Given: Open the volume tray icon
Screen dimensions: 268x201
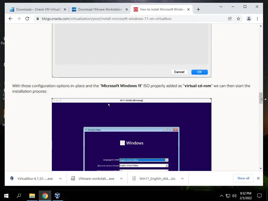Looking at the screenshot, I should point(234,196).
